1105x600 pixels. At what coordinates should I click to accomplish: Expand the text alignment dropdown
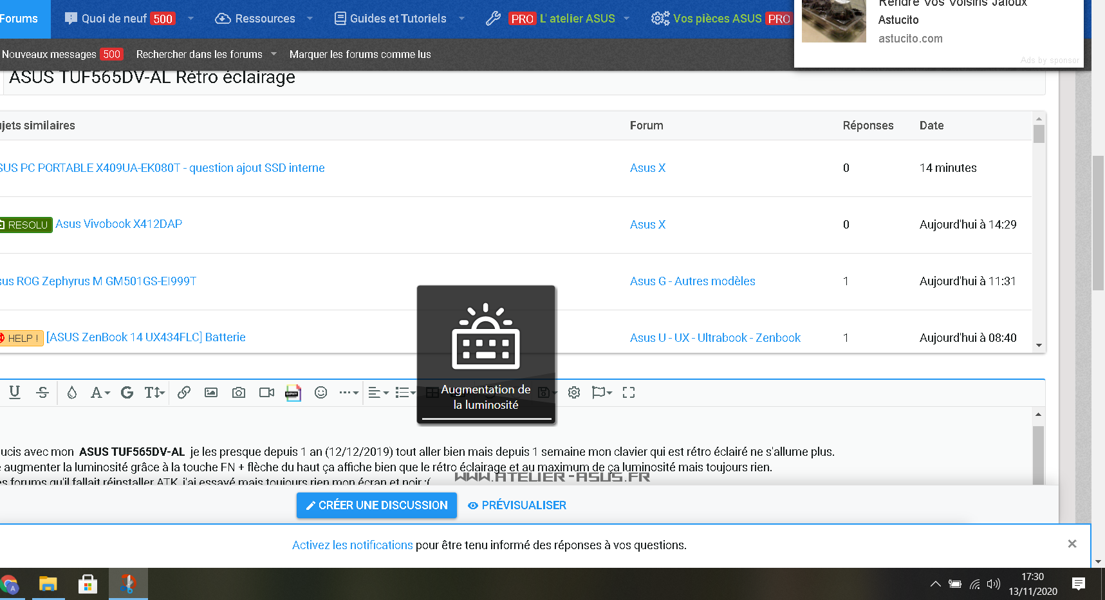pyautogui.click(x=378, y=392)
